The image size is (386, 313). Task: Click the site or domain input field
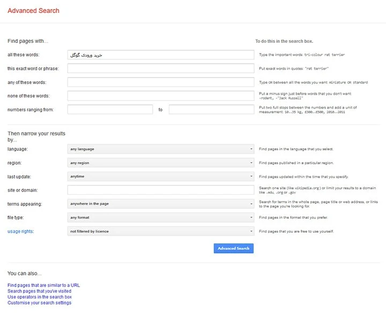161,190
